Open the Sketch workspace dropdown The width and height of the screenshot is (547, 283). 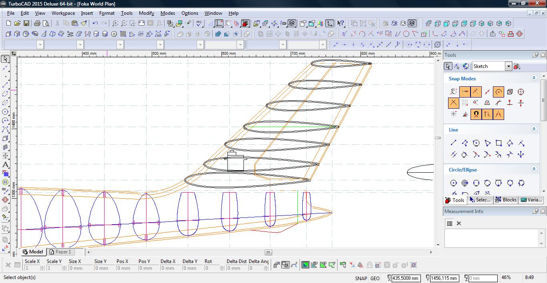508,66
